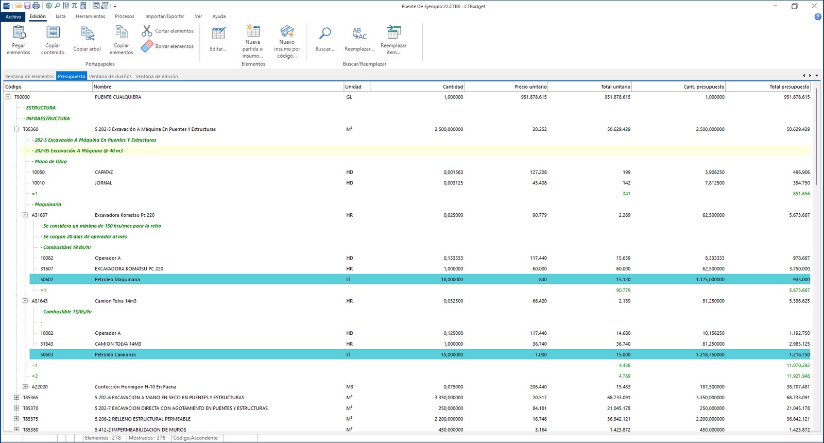Viewport: 824px width, 443px height.
Task: Sort by the Precio unitario column header
Action: 506,87
